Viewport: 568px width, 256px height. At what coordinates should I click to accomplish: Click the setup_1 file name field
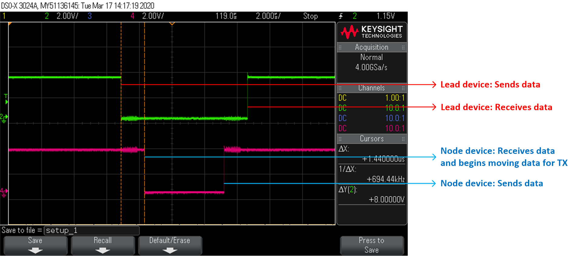[x=91, y=231]
